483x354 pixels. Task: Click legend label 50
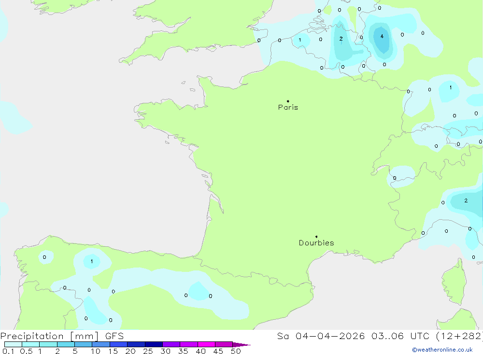coord(236,351)
